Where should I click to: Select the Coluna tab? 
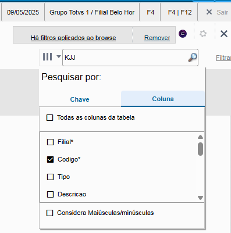pyautogui.click(x=163, y=99)
